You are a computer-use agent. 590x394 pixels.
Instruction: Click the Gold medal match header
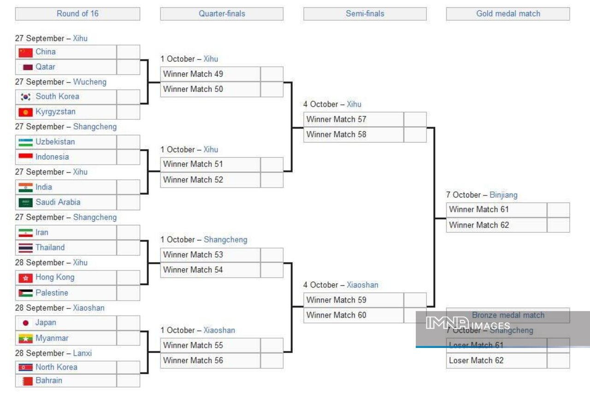(508, 13)
